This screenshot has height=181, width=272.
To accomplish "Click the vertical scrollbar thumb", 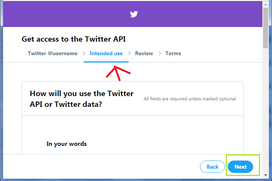I will (265, 27).
